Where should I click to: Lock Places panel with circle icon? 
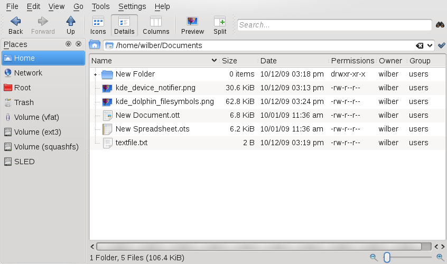(x=68, y=44)
